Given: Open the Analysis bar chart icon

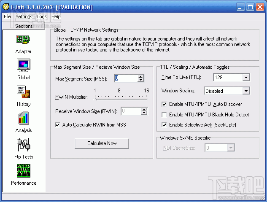Looking at the screenshot, I should (24, 118).
